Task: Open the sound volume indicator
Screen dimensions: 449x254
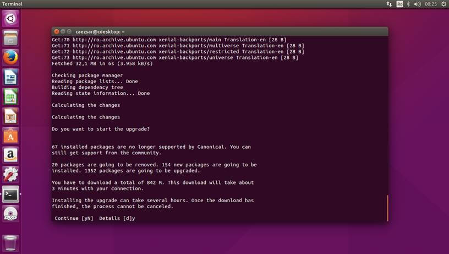Action: (417, 4)
